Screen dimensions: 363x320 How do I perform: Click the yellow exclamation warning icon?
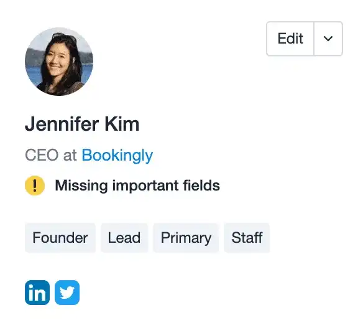pos(35,186)
